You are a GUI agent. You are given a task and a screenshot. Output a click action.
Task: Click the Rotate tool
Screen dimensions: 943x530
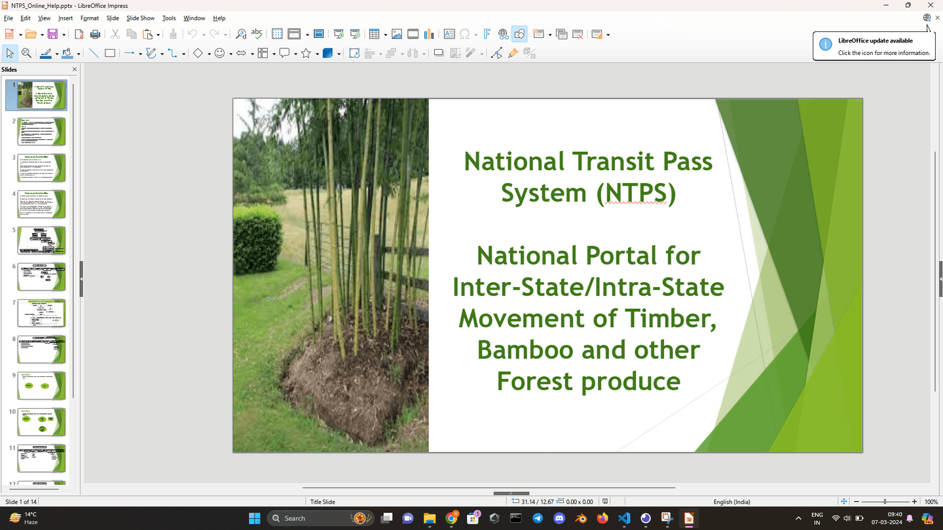coord(354,53)
